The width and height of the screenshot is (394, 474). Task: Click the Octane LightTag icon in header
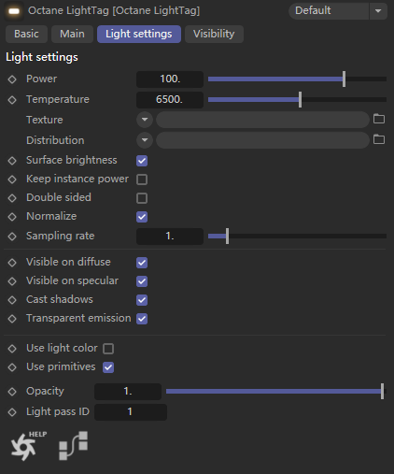click(x=14, y=11)
